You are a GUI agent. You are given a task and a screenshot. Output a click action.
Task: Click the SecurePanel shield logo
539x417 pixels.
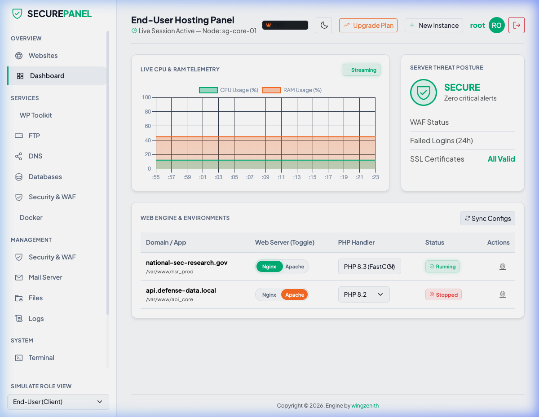click(x=17, y=13)
